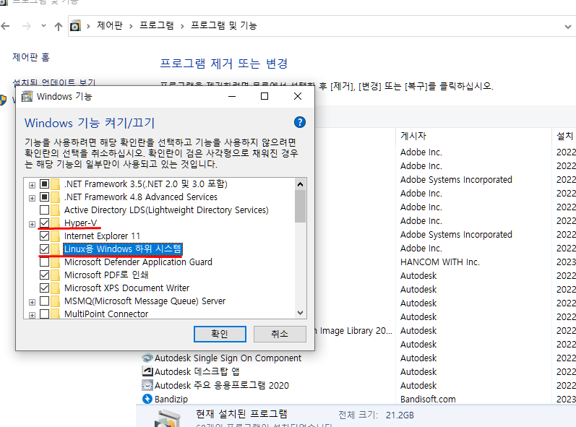Screen dimensions: 576x427
Task: Open dropdown chevron after 제어판 breadcrumb
Action: 131,26
